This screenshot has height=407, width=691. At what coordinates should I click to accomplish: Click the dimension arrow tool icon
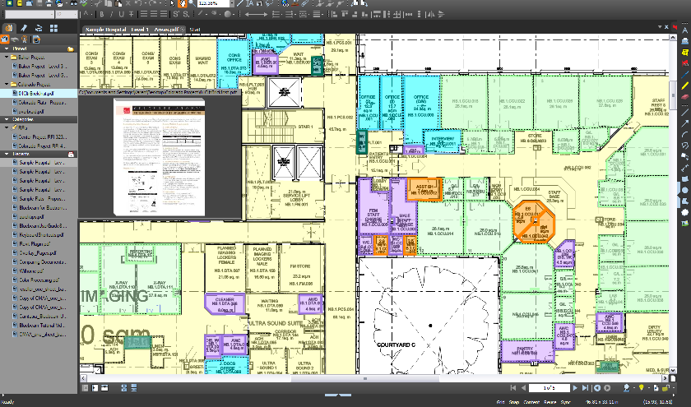(x=256, y=14)
